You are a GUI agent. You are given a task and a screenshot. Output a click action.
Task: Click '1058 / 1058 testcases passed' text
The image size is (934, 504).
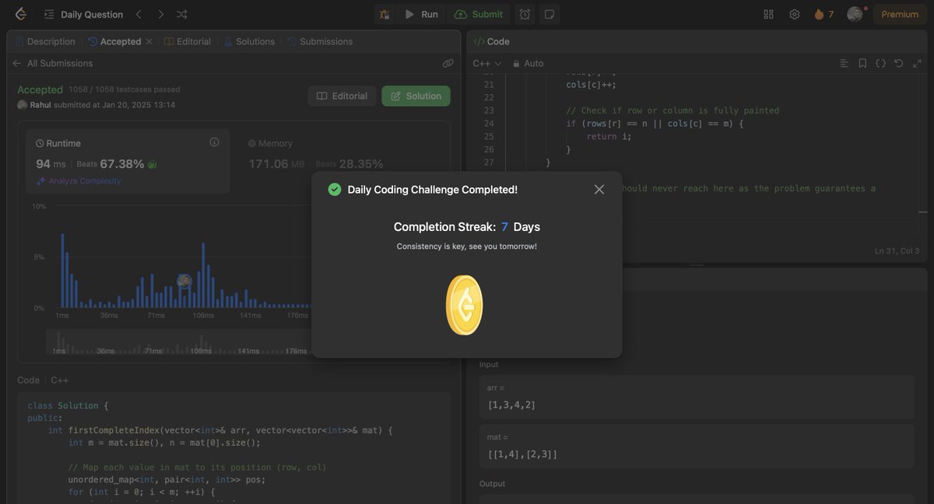tap(125, 89)
